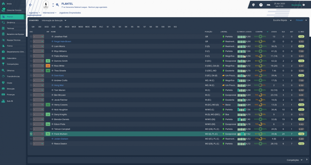Open the Competições trophy icon
Screen dimensions: 311x165
(x=3, y=64)
